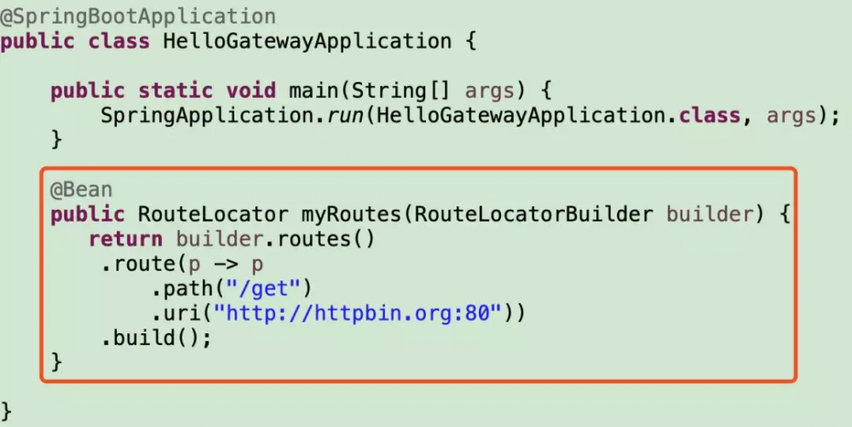Click the return keyword
The height and width of the screenshot is (427, 852).
[x=125, y=239]
